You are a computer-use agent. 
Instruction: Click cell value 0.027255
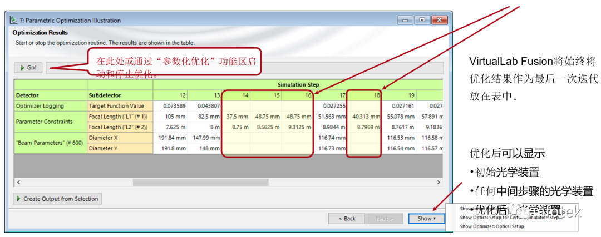pyautogui.click(x=330, y=105)
